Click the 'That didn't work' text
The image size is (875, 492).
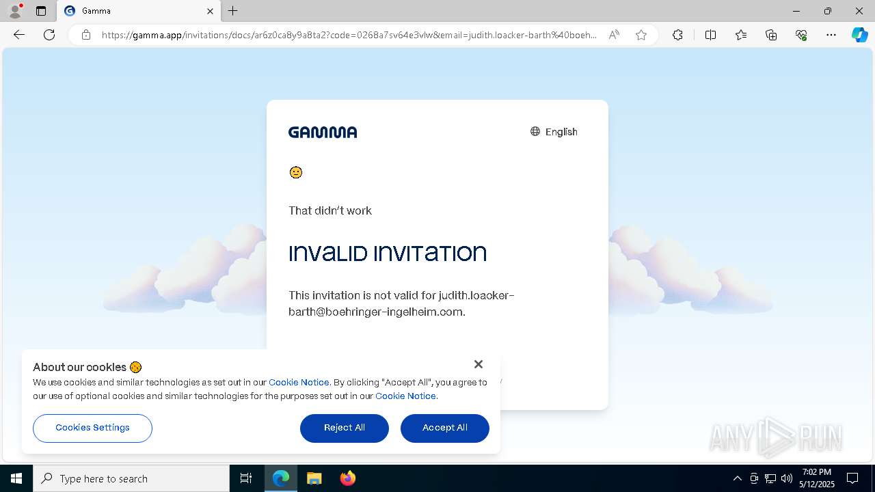[x=330, y=210]
